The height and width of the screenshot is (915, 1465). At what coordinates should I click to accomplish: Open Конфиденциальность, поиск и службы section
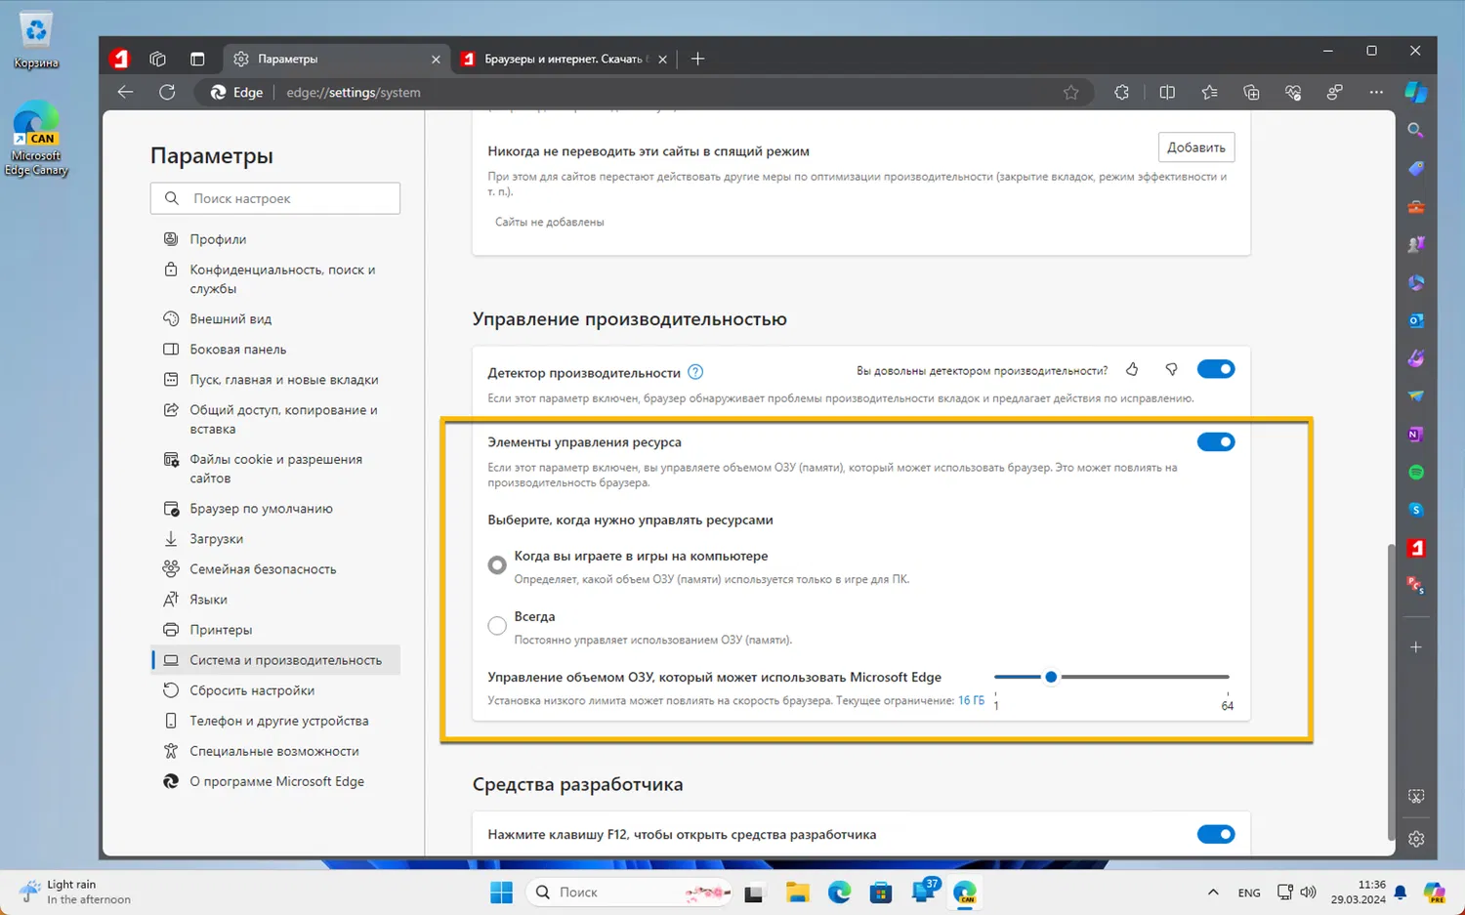click(275, 279)
